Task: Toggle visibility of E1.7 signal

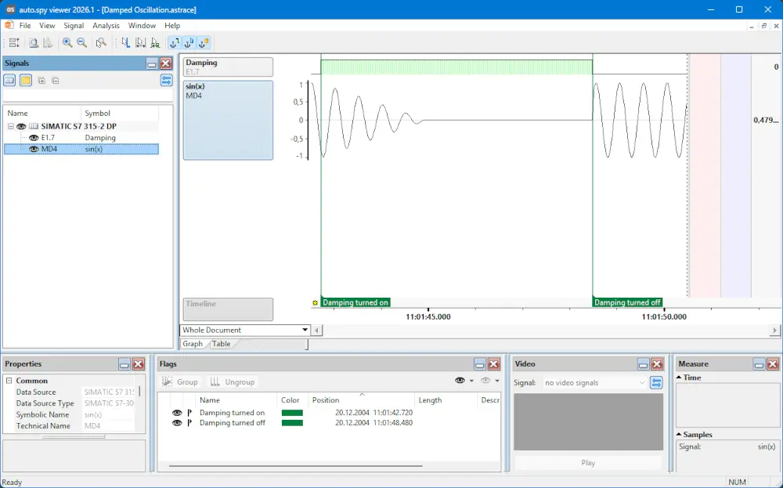Action: tap(34, 138)
